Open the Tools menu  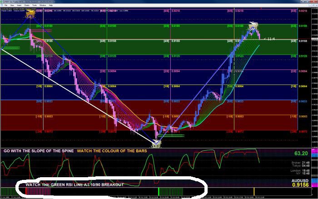coord(35,5)
